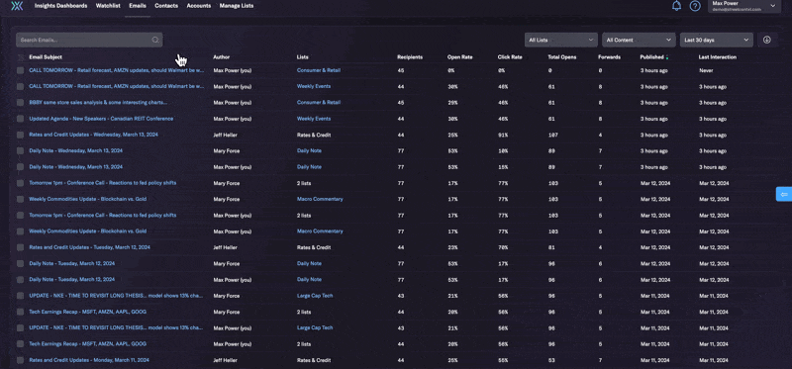Viewport: 792px width, 369px height.
Task: Check Rates and Credit Updates Wednesday row
Action: 20,135
